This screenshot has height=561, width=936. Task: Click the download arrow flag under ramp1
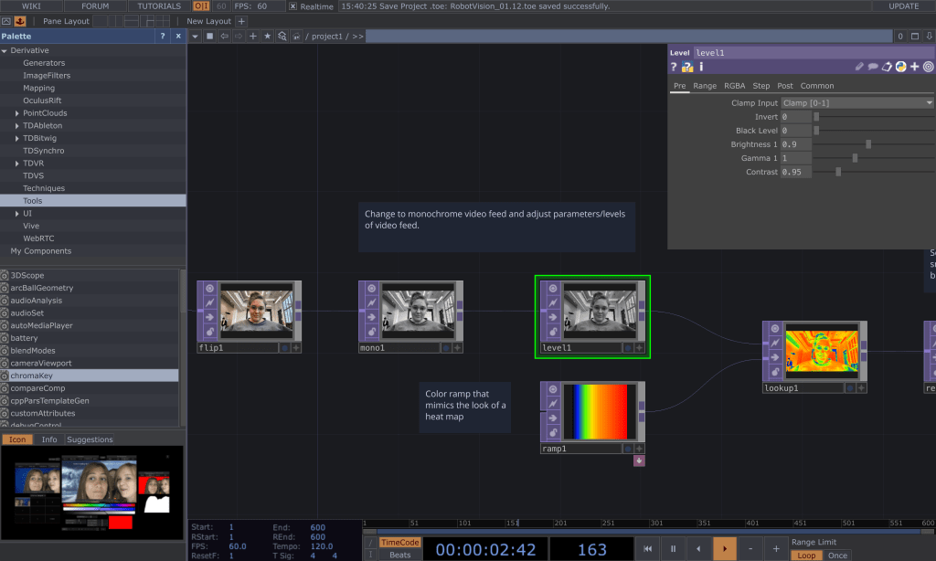(638, 460)
